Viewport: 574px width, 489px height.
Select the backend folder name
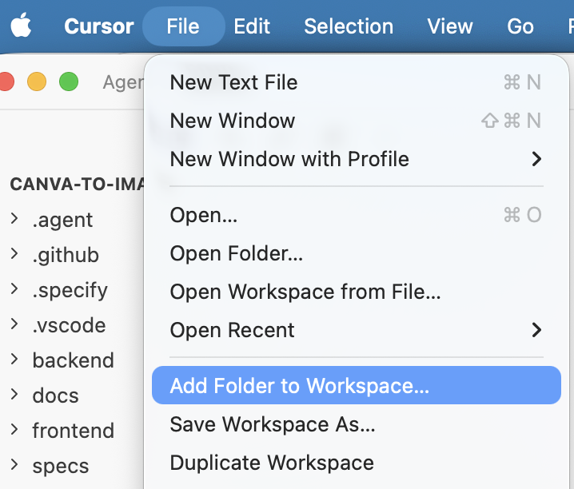click(74, 360)
